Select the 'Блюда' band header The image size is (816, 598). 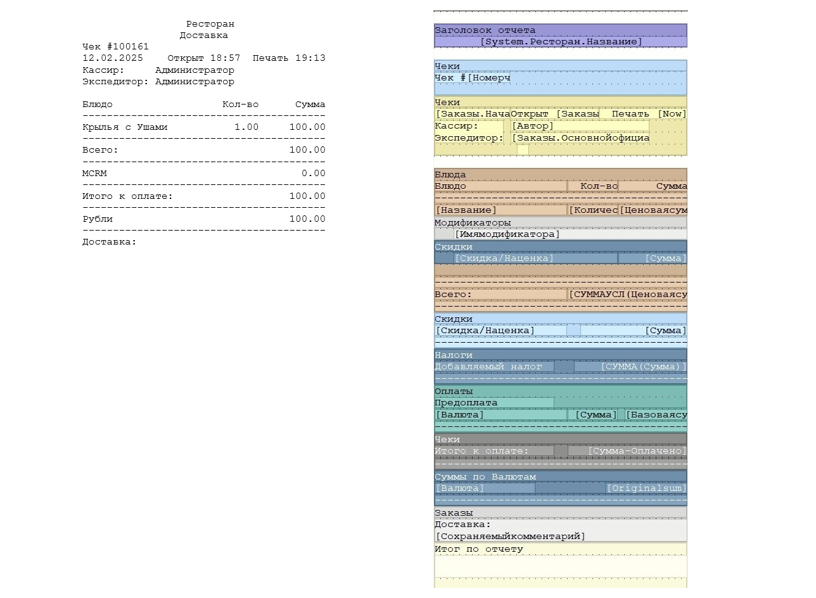click(561, 174)
